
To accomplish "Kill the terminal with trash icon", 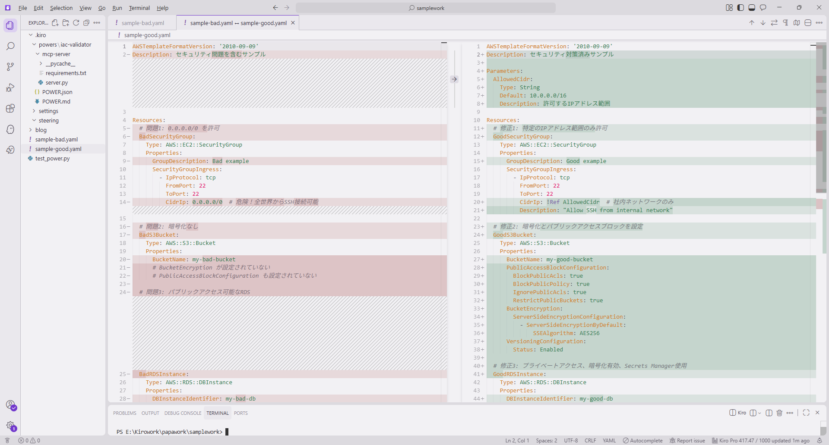I will pyautogui.click(x=779, y=413).
